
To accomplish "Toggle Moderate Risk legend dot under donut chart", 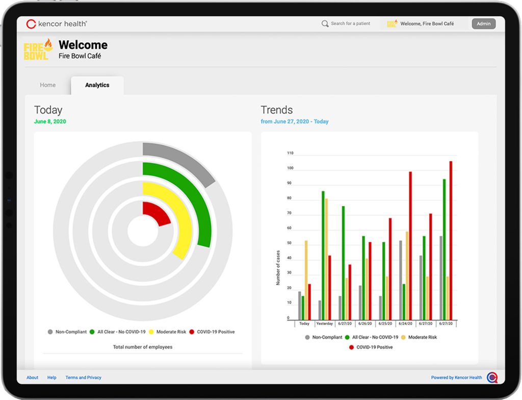I will [x=151, y=332].
